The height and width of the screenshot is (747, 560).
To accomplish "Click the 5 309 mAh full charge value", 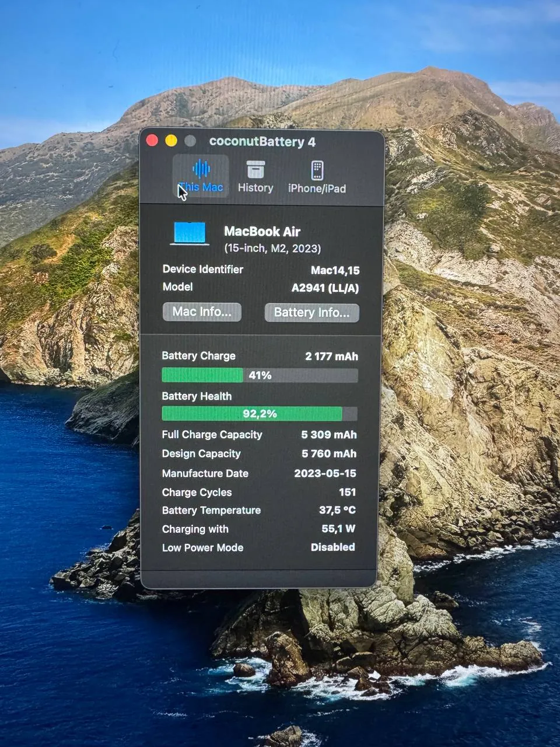I will (x=329, y=435).
